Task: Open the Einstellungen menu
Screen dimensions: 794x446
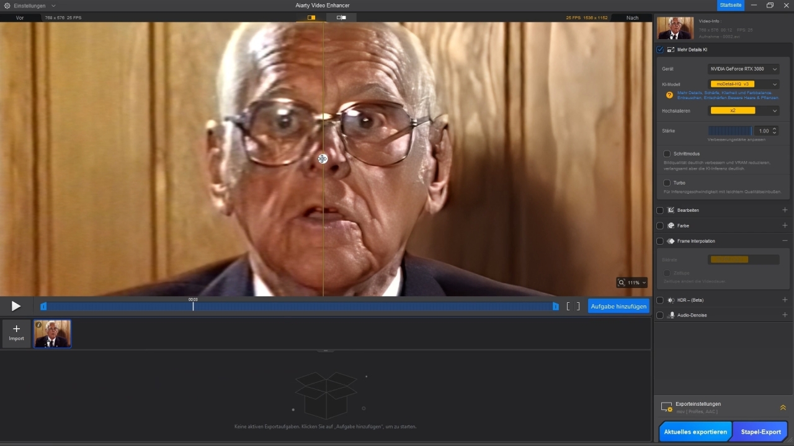Action: pyautogui.click(x=30, y=6)
